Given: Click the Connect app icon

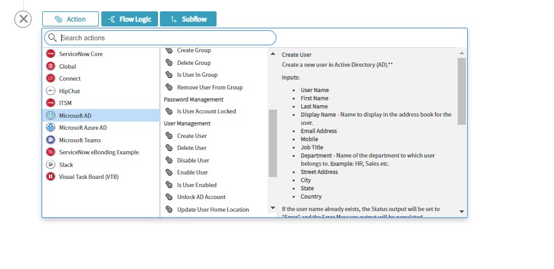Looking at the screenshot, I should [x=50, y=78].
